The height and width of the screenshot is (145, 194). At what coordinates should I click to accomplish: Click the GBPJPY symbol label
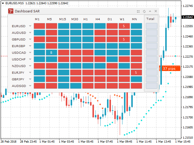(x=18, y=79)
